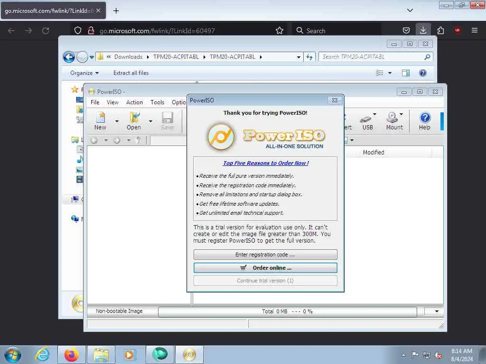
Task: Expand the USB dropdown arrow
Action: pos(374,114)
